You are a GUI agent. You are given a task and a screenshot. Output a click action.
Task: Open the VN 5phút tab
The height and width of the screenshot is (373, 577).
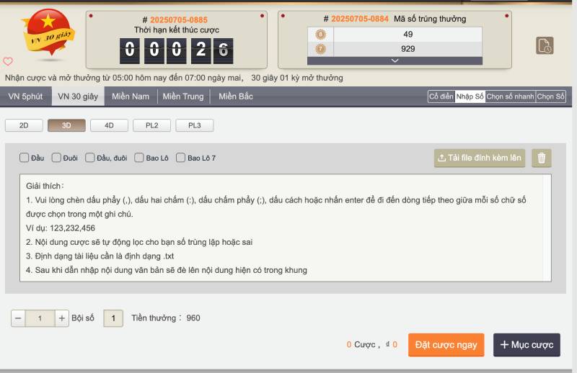coord(25,96)
